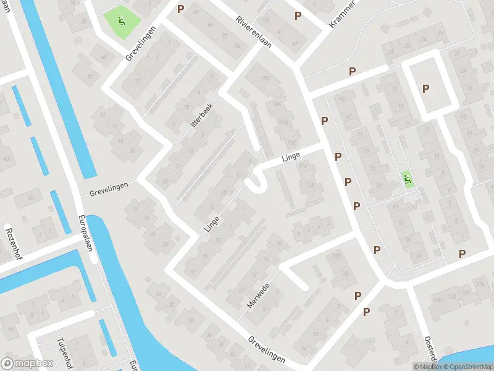Click building number 100 on Rivierenlaan
Viewport: 494px width, 371px height.
point(266,78)
